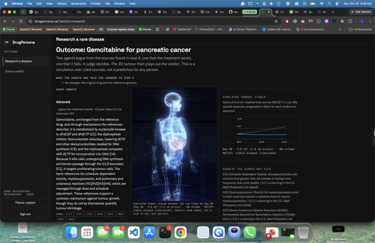The image size is (375, 243).
Task: Click the [C4] citation chip
Action: (100, 214)
